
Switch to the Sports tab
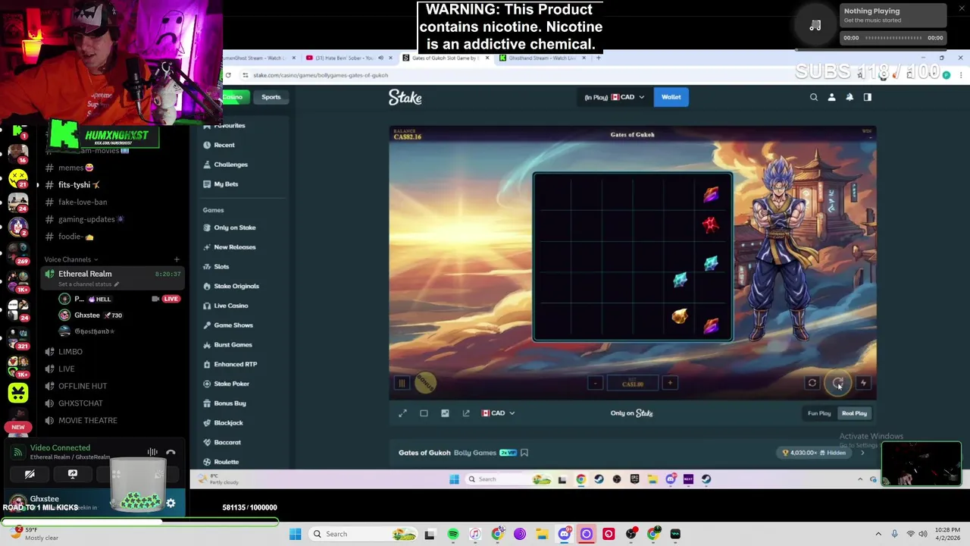[x=271, y=97]
